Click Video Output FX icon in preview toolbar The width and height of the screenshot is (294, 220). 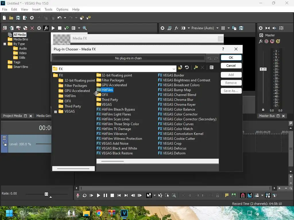pyautogui.click(x=176, y=28)
